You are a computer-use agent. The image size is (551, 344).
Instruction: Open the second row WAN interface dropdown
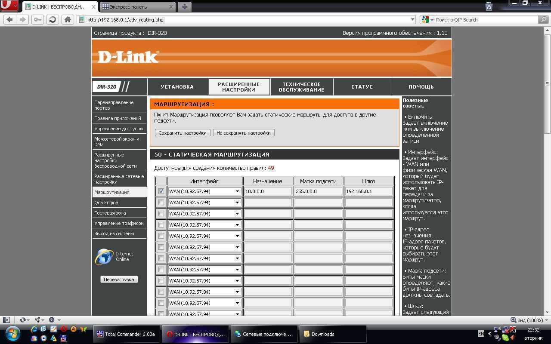[x=204, y=203]
